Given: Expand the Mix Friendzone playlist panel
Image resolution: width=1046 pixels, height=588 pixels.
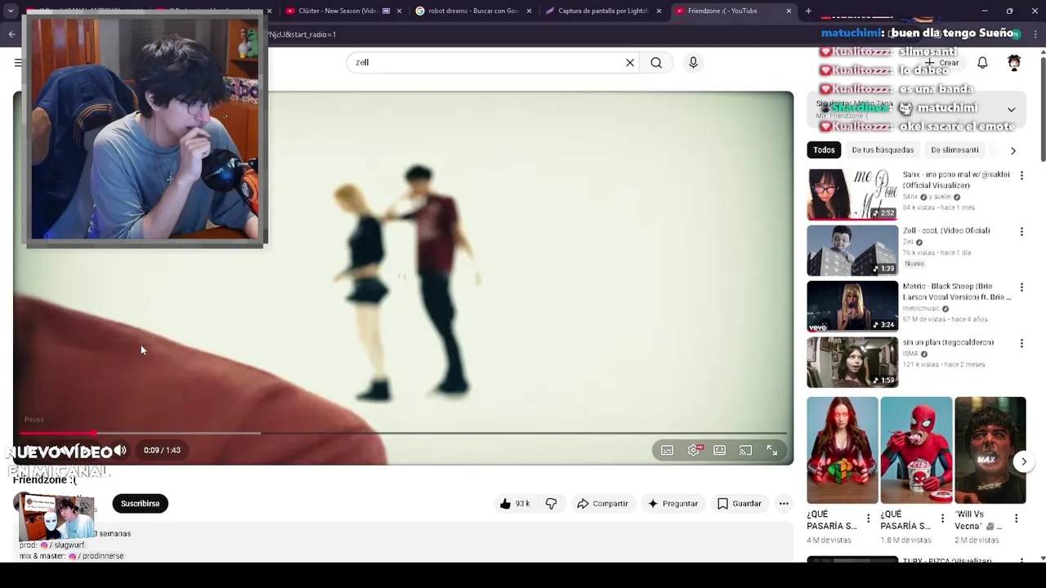Looking at the screenshot, I should pos(1011,109).
